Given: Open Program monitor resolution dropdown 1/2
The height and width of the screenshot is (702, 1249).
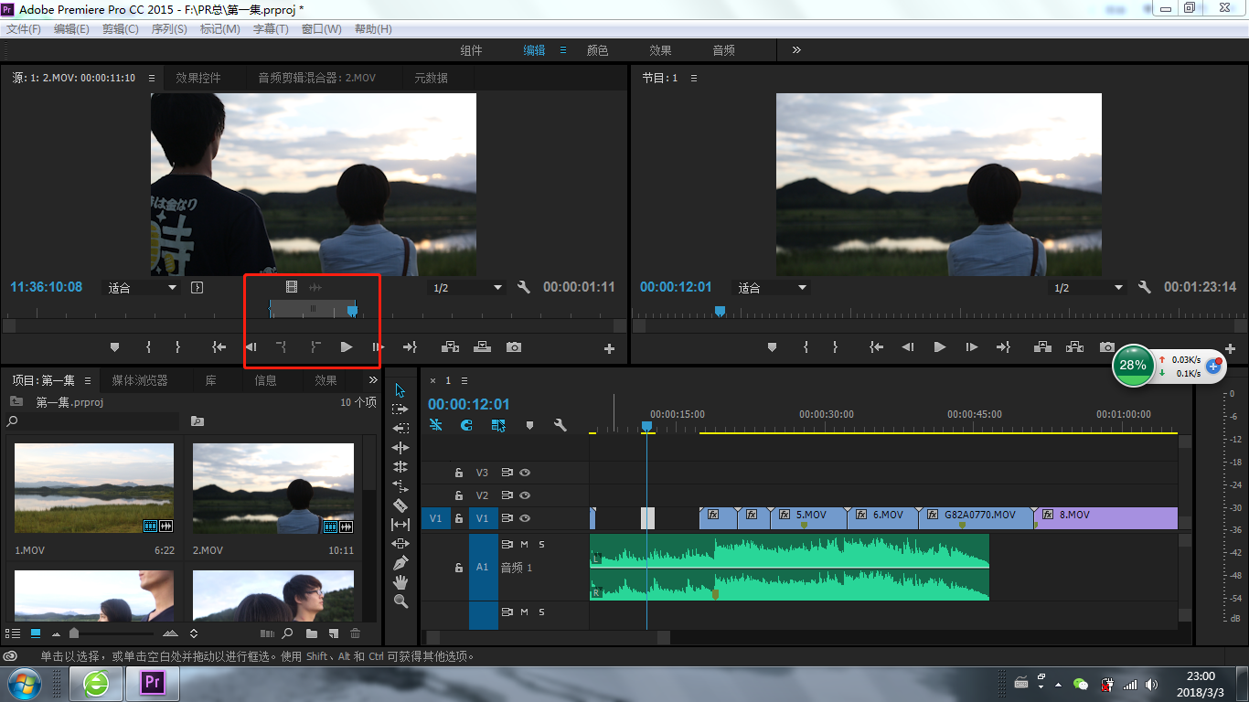Looking at the screenshot, I should pos(1088,287).
